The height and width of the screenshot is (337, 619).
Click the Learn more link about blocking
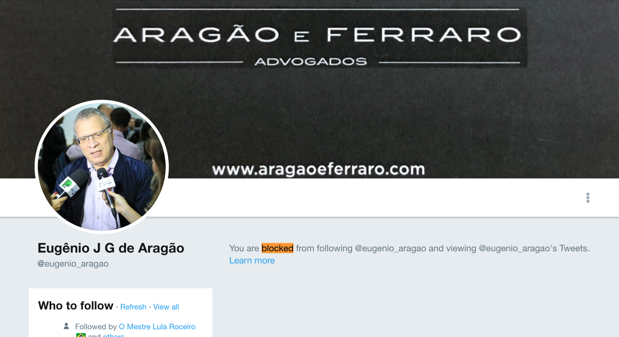(252, 261)
